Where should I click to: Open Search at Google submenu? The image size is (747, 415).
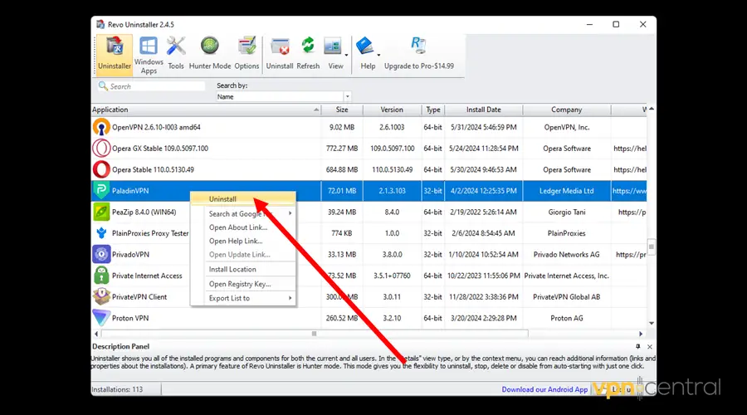click(x=243, y=213)
